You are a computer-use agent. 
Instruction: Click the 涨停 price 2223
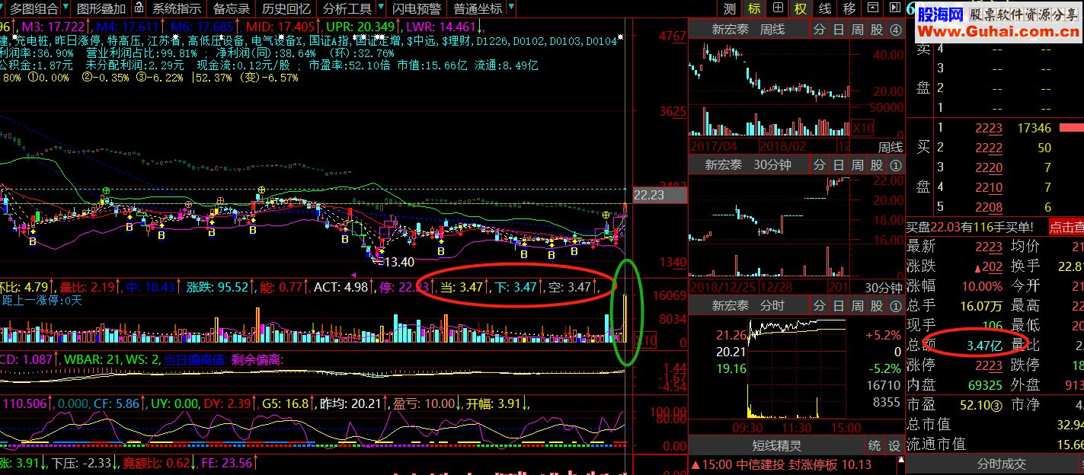pyautogui.click(x=988, y=365)
